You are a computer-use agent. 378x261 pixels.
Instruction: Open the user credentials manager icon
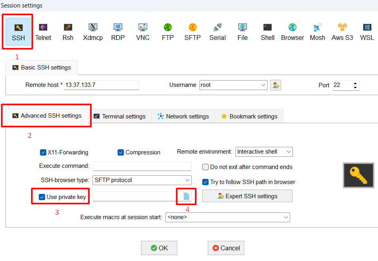pos(275,85)
